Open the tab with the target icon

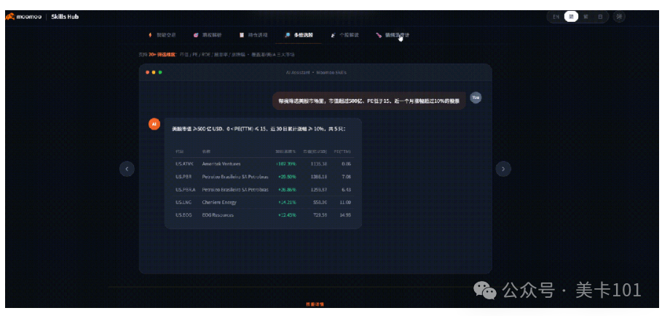point(208,35)
